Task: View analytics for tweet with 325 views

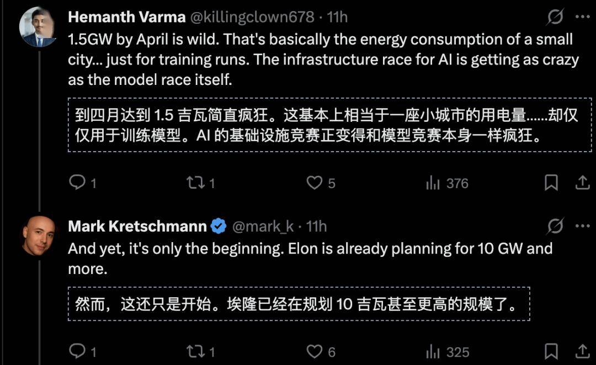Action: pyautogui.click(x=433, y=351)
